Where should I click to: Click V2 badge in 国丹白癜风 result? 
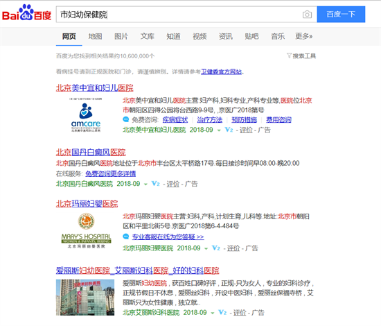[x=155, y=183]
